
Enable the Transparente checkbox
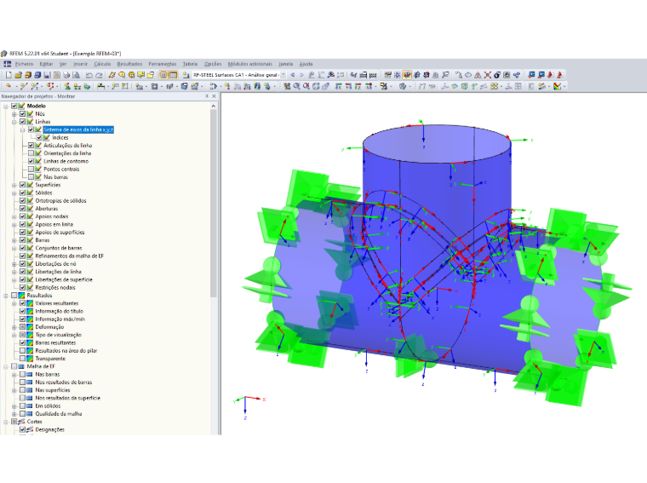(x=23, y=359)
